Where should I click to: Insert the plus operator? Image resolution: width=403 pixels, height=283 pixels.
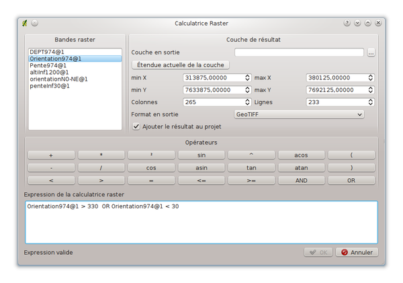coord(51,155)
